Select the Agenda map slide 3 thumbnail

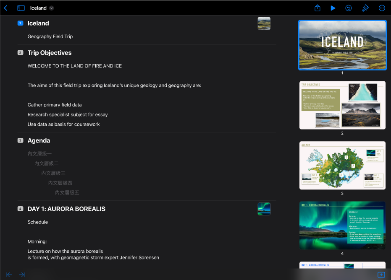click(x=342, y=166)
